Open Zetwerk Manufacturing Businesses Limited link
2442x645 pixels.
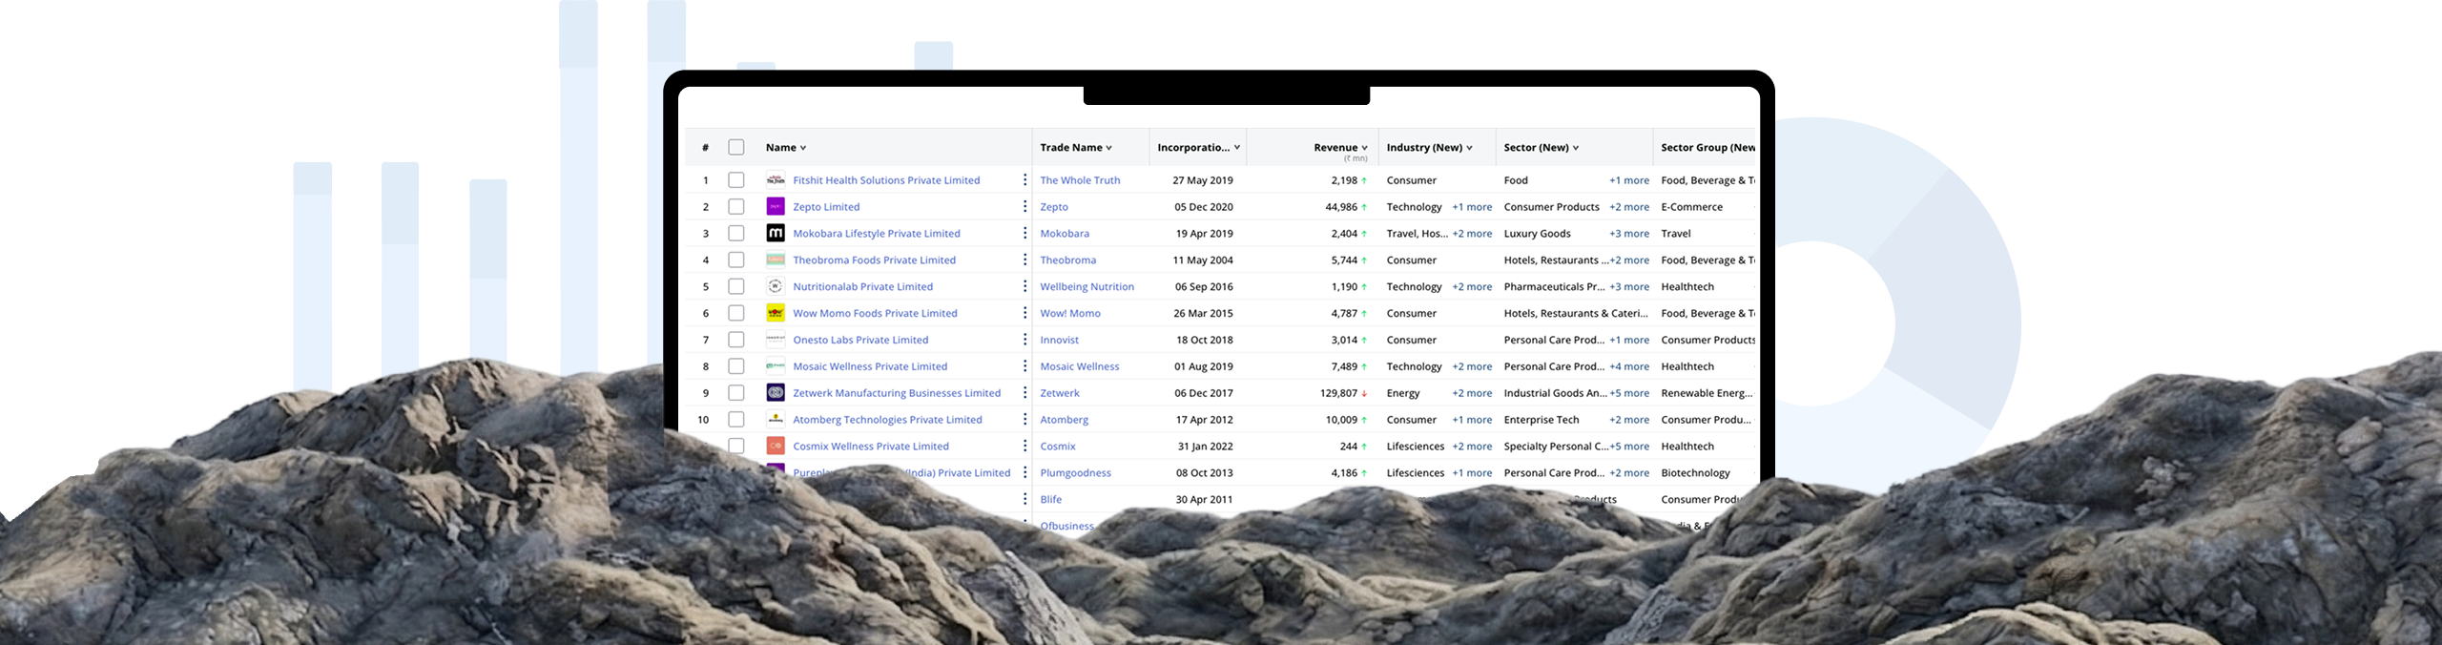pyautogui.click(x=897, y=392)
